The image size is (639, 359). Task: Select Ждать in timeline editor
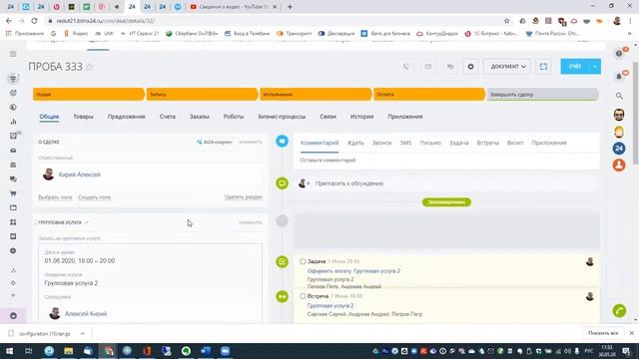355,143
